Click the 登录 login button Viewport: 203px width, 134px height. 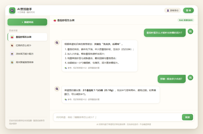(188, 10)
